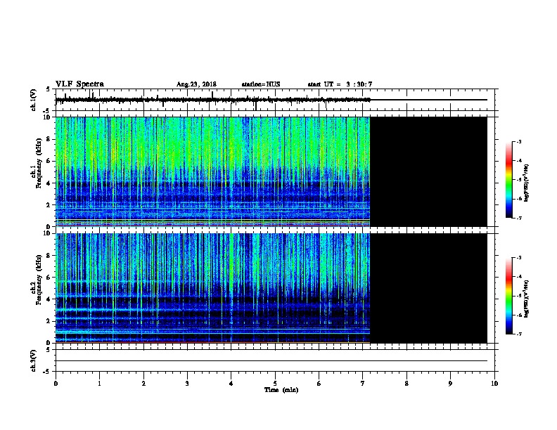The image size is (557, 430).
Task: Click the ch.1(V) axis label
Action: point(34,100)
